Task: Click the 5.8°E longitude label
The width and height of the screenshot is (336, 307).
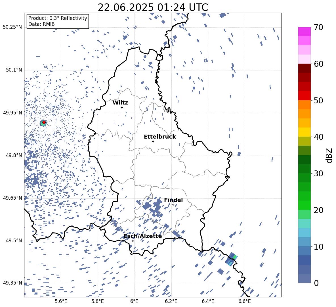Action: coord(98,301)
